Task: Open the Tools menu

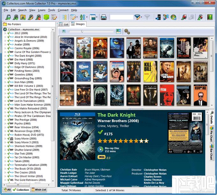Action: pos(51,10)
